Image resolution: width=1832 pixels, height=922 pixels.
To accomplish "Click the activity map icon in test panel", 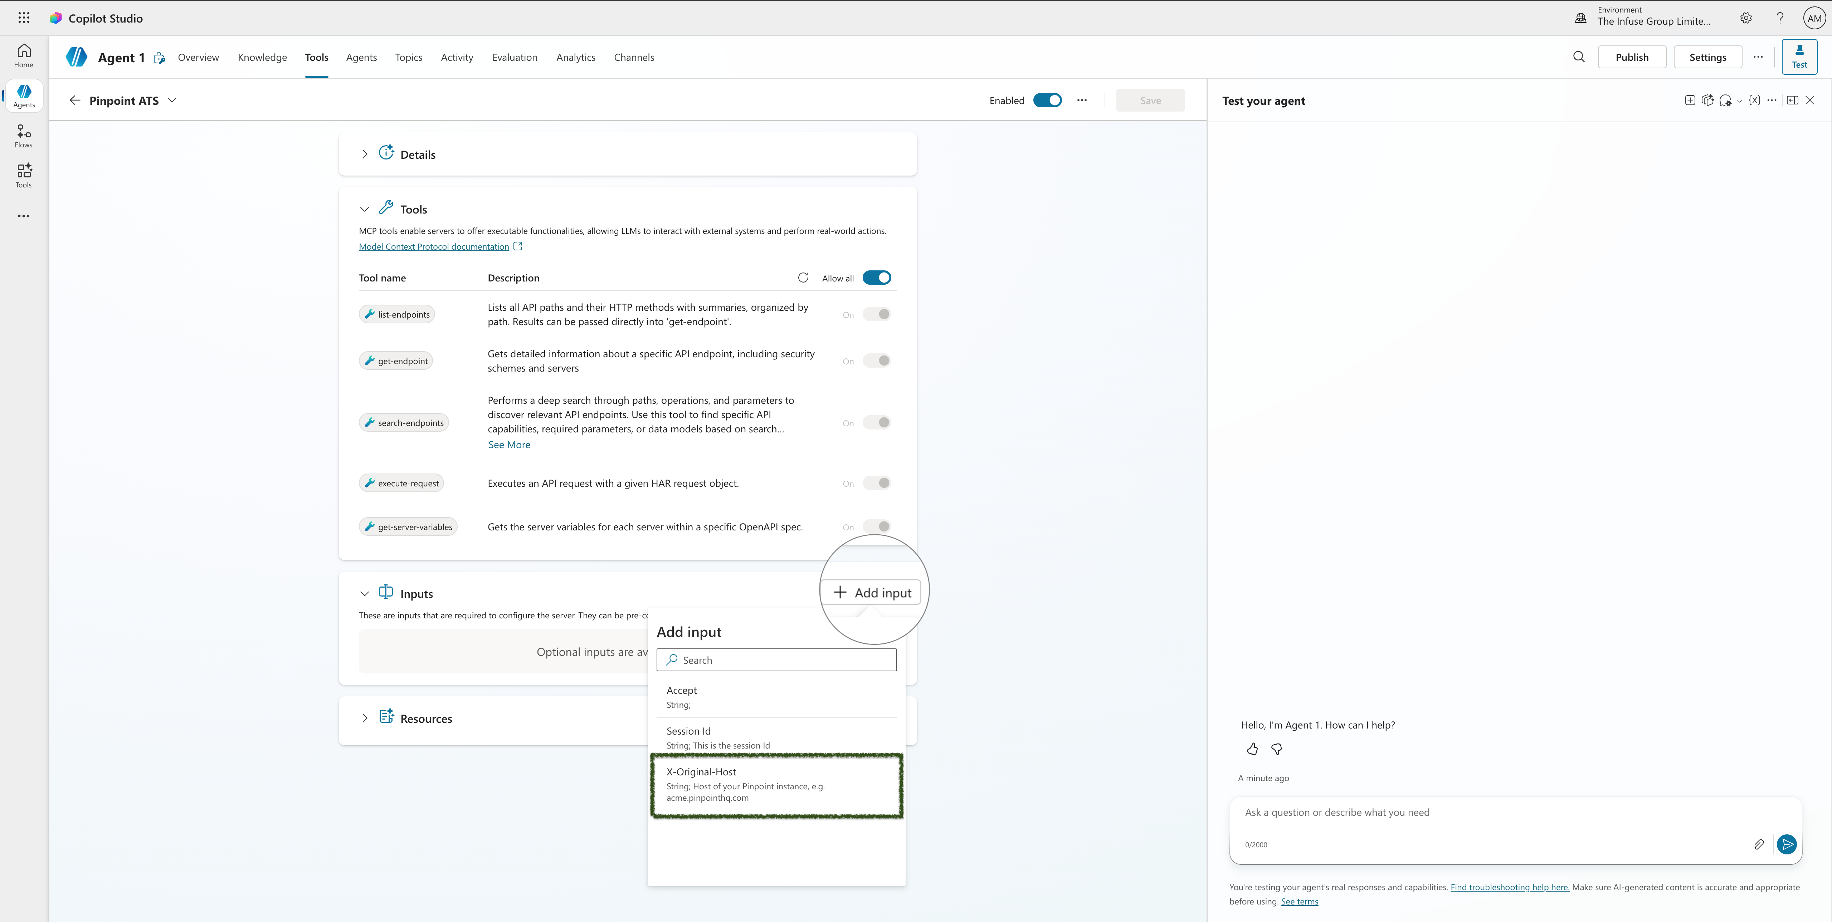I will (1707, 100).
